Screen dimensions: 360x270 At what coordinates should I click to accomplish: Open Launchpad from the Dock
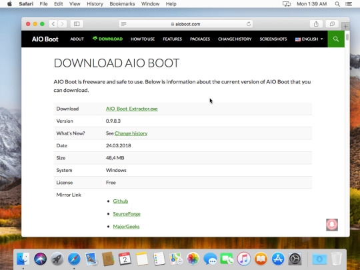57,259
